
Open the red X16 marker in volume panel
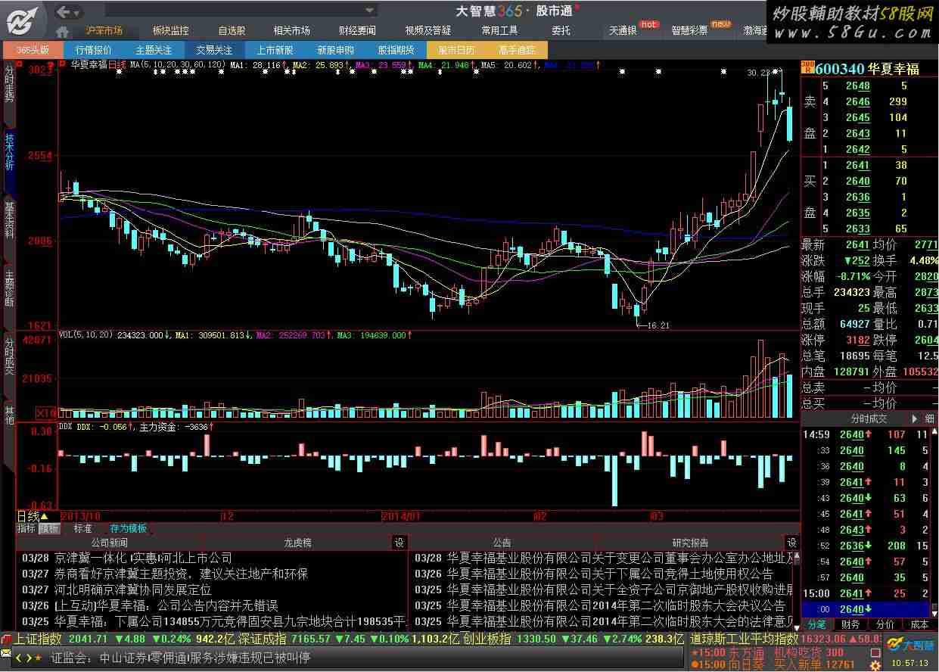47,413
